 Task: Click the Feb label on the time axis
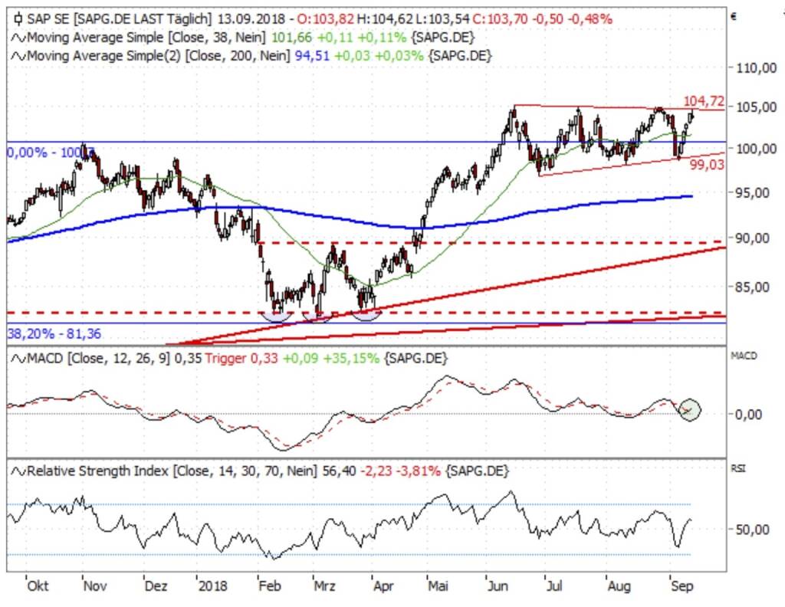click(270, 586)
